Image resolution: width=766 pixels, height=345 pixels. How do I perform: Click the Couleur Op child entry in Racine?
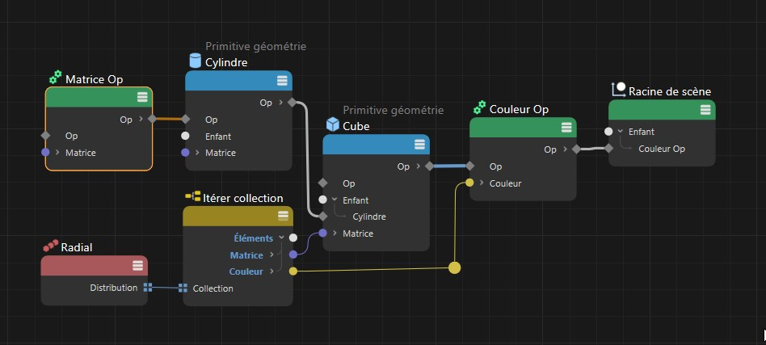pyautogui.click(x=661, y=149)
